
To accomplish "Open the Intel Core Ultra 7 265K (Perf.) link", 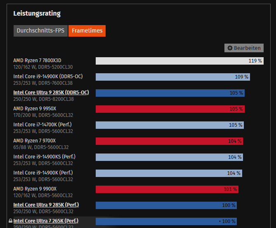I will tap(46, 221).
